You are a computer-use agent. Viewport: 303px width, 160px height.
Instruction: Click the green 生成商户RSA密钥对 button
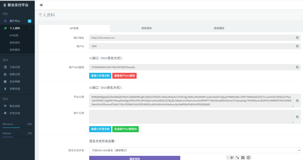pyautogui.click(x=125, y=129)
